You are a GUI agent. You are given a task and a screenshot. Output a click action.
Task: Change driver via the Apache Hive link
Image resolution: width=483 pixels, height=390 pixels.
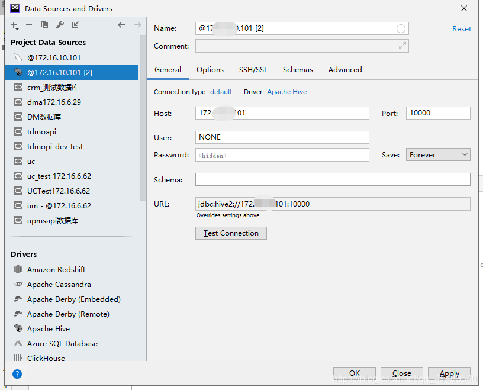(x=286, y=92)
